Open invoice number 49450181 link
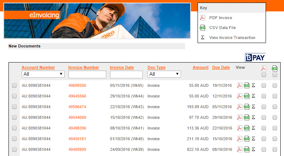 pos(77,139)
